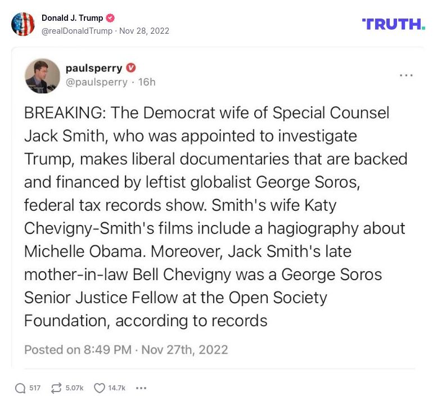This screenshot has width=437, height=405.
Task: Click the 5.07k ReTruth count
Action: tap(74, 388)
